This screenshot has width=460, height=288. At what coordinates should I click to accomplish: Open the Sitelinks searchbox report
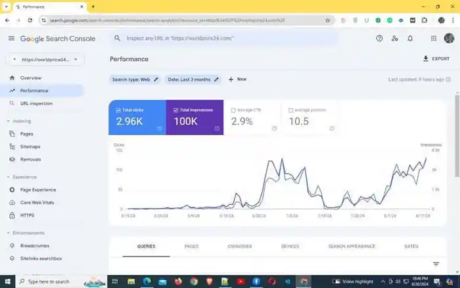[x=42, y=258]
